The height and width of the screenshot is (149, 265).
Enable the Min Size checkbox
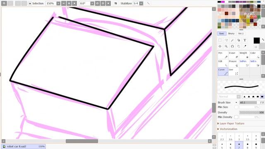(x=236, y=107)
